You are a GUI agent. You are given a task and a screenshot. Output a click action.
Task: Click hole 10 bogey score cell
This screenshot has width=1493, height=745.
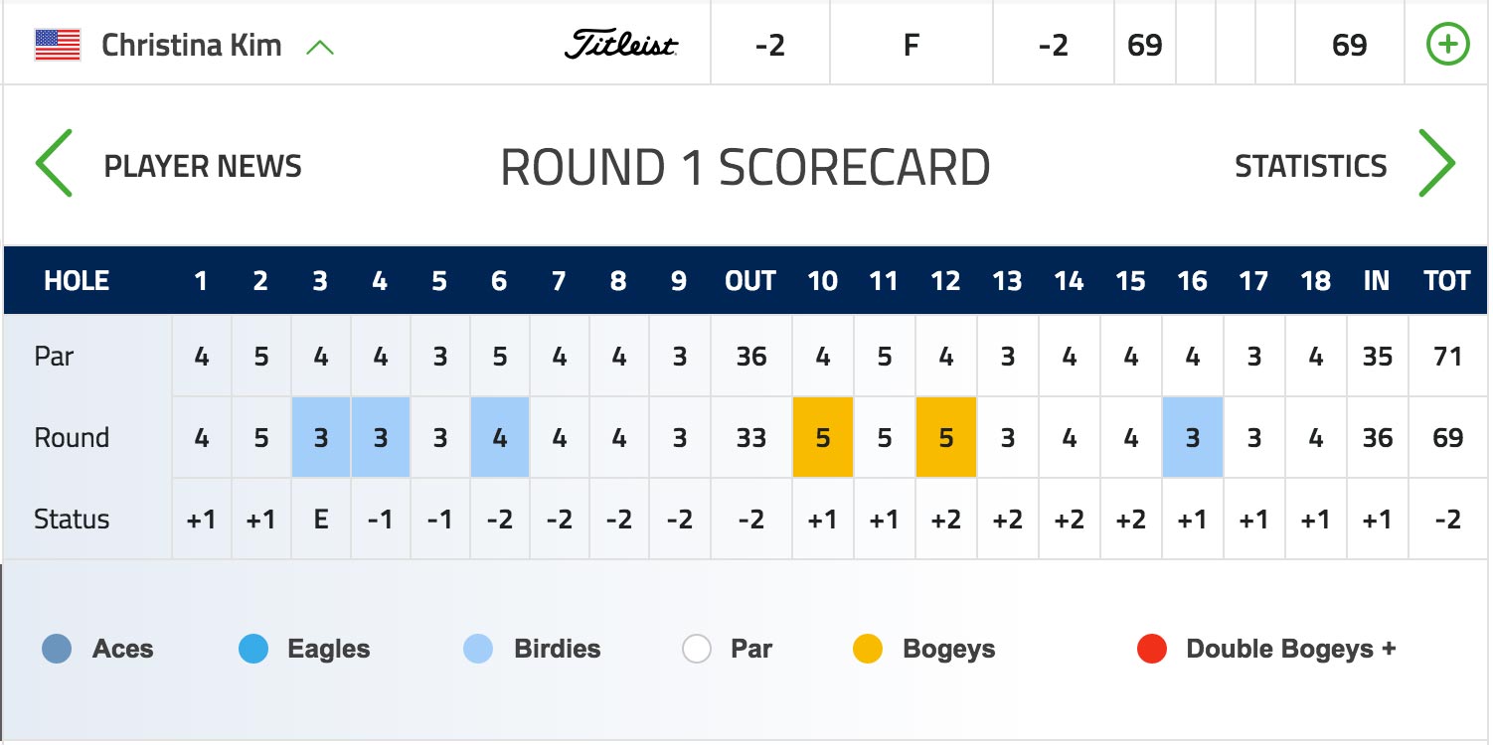pos(823,437)
